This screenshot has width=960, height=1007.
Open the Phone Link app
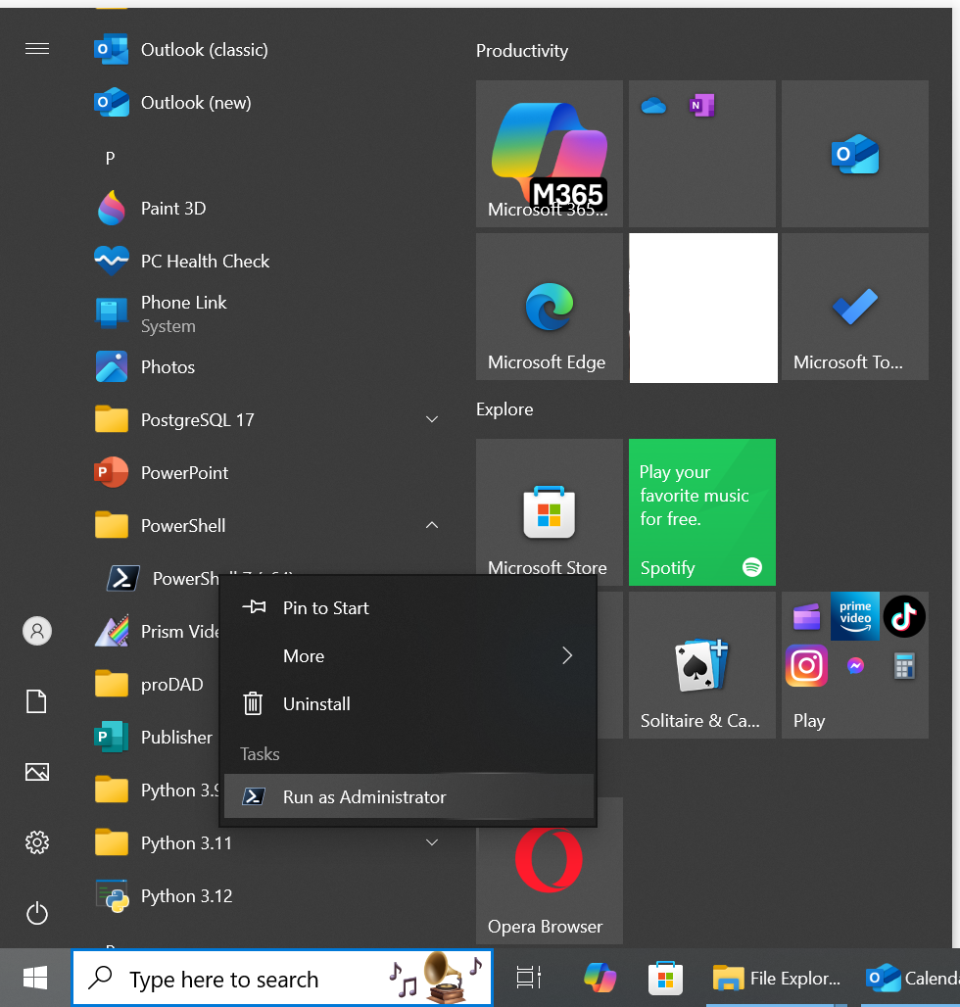point(266,314)
